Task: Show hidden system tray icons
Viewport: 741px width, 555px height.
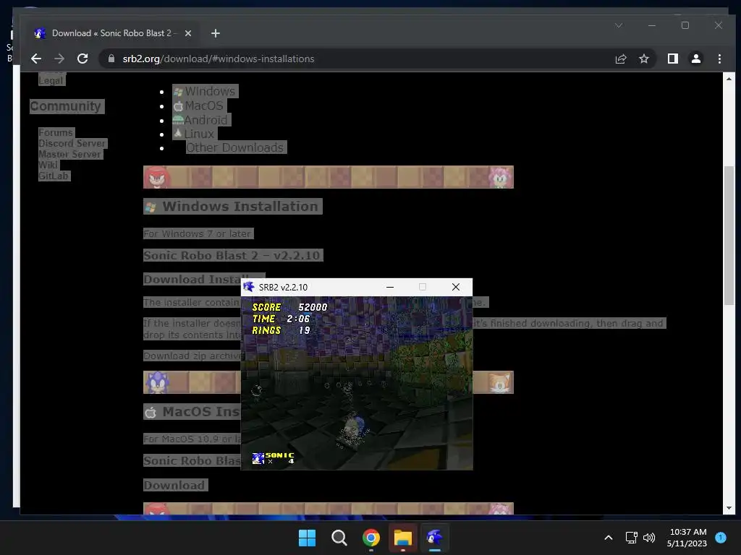Action: (x=609, y=538)
